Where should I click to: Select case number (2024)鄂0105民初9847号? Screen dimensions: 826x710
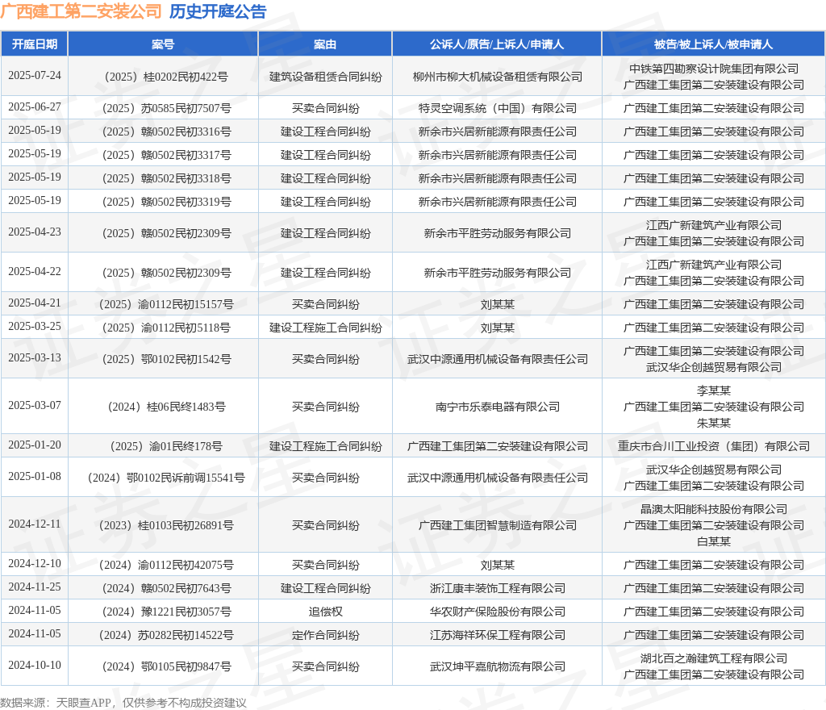(x=166, y=666)
